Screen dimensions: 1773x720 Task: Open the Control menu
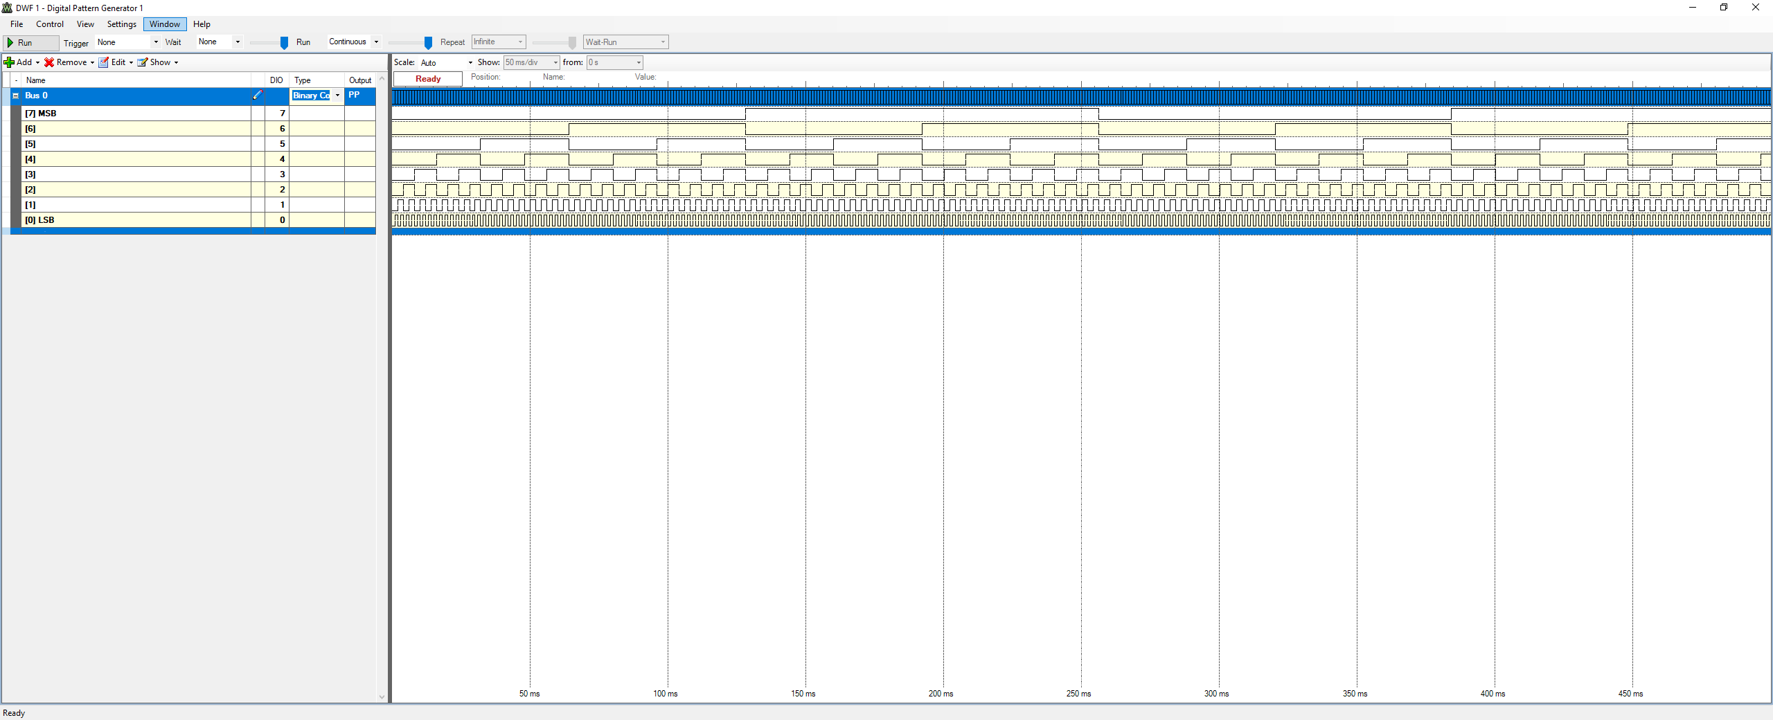coord(50,24)
